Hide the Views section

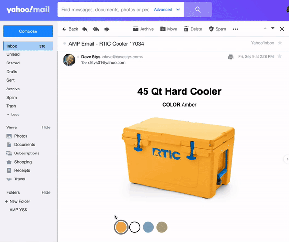[46, 127]
